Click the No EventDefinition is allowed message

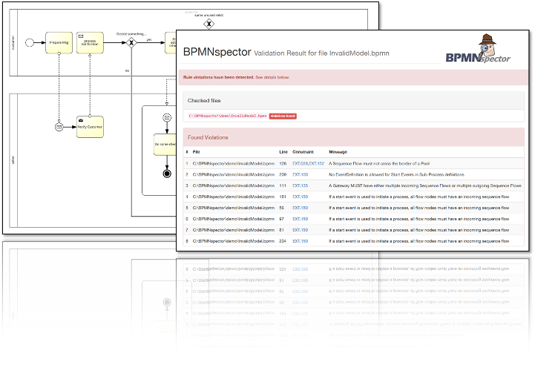(396, 174)
